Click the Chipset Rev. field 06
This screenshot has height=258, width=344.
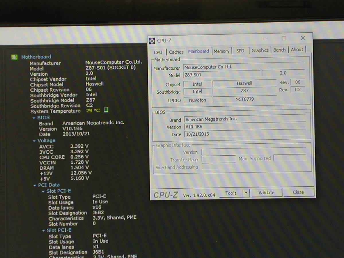[298, 82]
